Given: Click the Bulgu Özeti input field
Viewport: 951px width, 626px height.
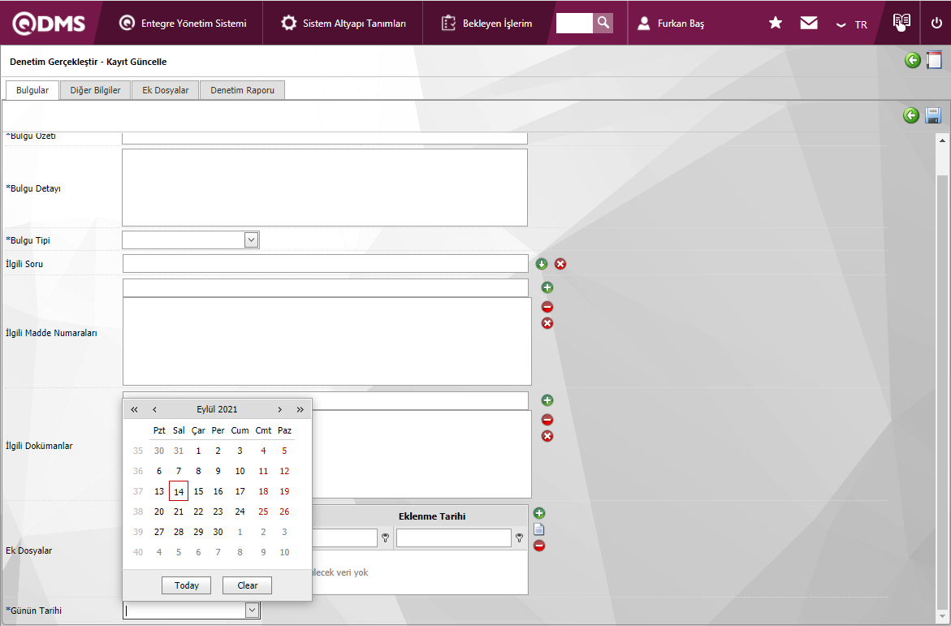Looking at the screenshot, I should coord(325,138).
